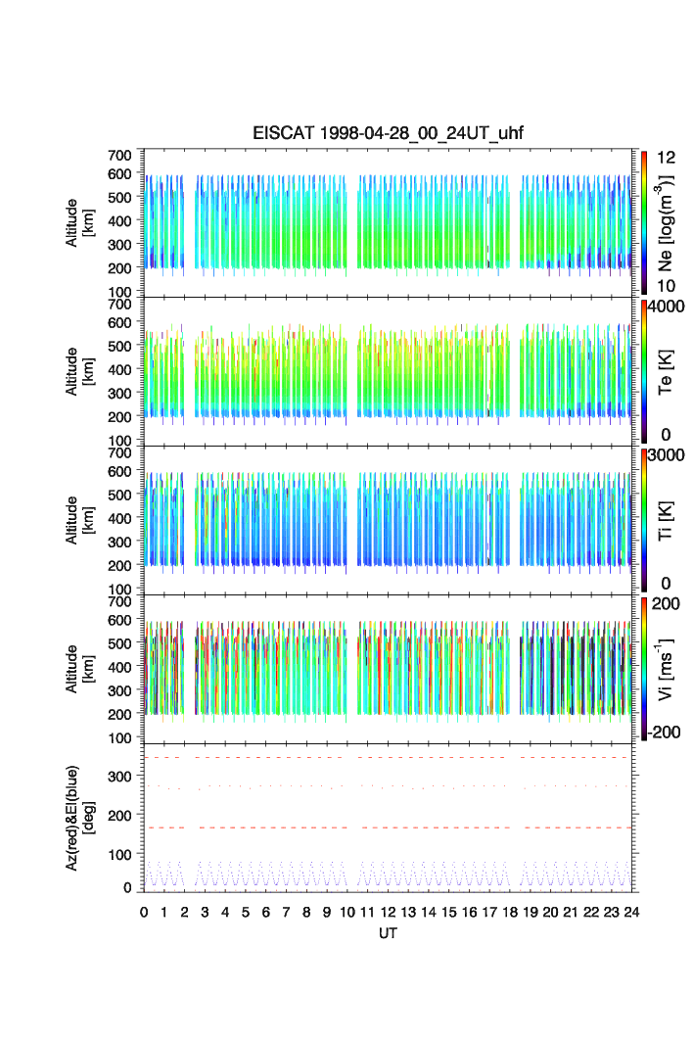This screenshot has height=1041, width=693.
Task: Click the Ti ion temperature colorbar
Action: [x=644, y=519]
